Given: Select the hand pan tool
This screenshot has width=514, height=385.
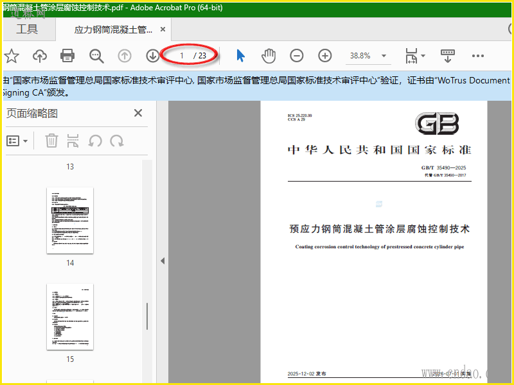Looking at the screenshot, I should pos(269,56).
